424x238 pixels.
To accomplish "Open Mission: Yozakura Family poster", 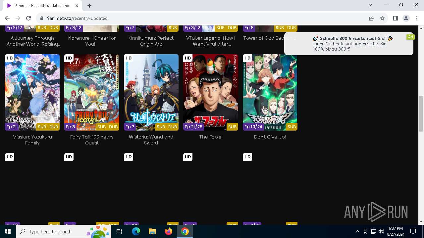I will (32, 92).
